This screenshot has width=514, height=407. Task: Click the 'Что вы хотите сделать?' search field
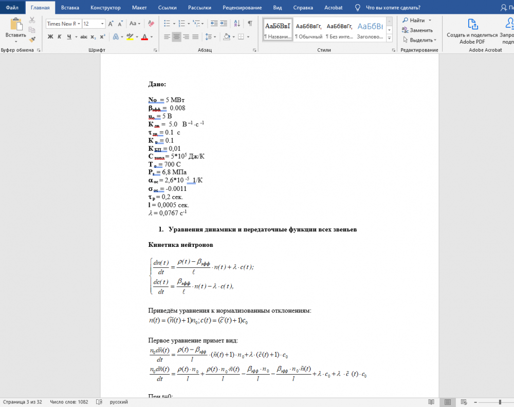(393, 8)
